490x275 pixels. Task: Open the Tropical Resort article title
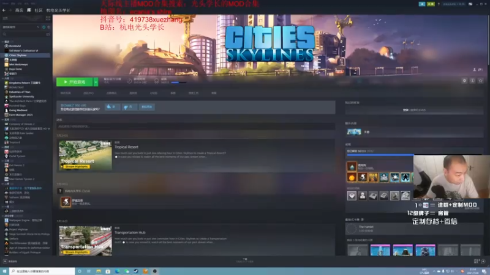(126, 147)
